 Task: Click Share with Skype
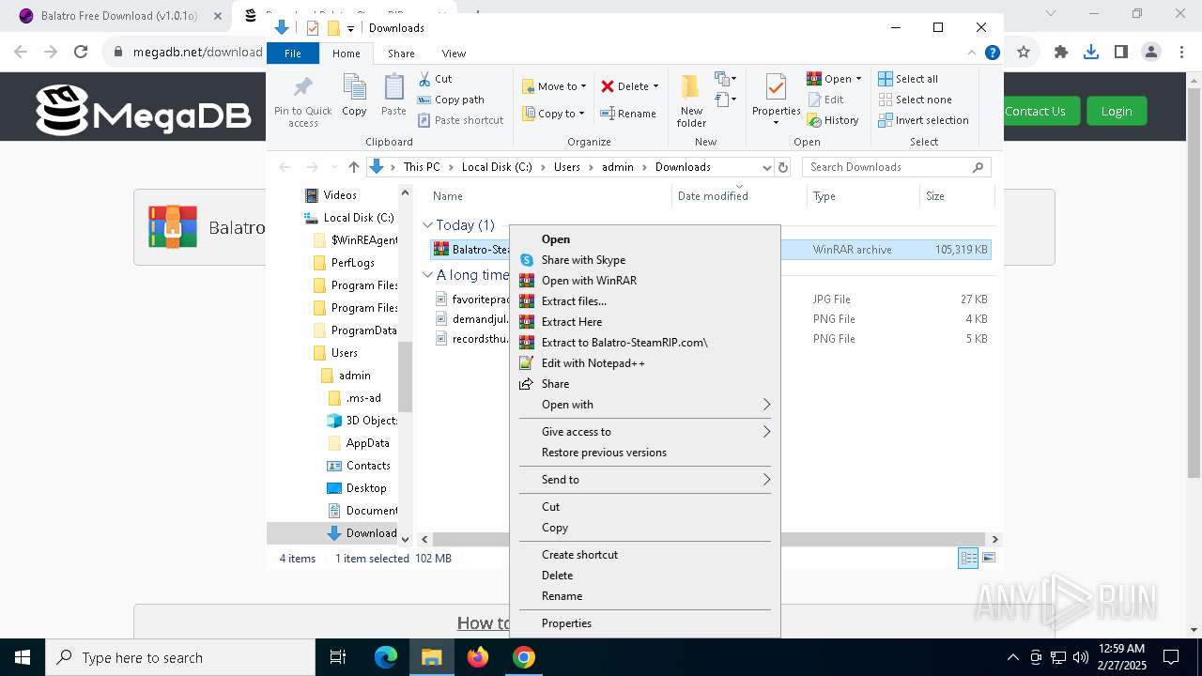click(x=583, y=260)
